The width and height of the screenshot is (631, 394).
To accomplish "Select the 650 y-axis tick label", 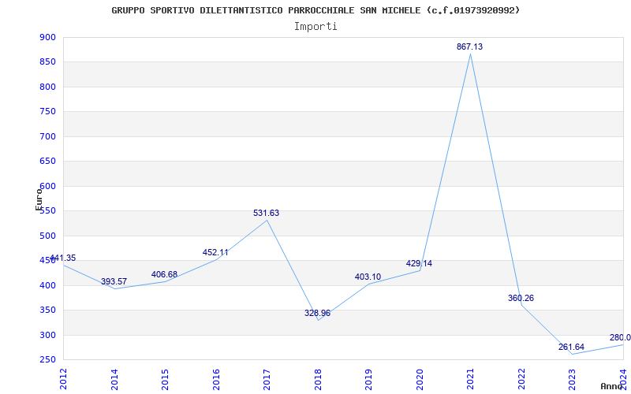I will (x=47, y=162).
